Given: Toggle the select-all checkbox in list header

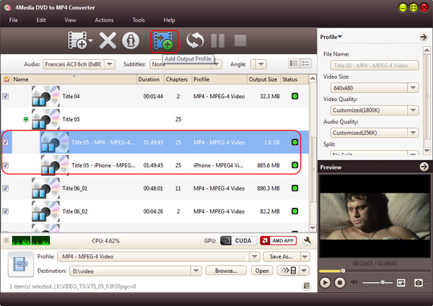Looking at the screenshot, I should 6,79.
